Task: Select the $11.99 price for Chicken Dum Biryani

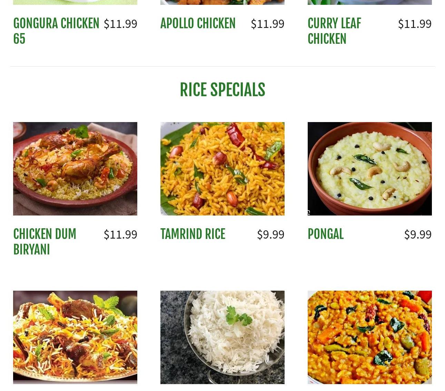Action: (x=120, y=234)
